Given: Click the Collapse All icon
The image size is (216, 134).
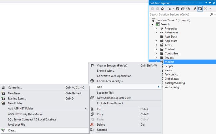Looking at the screenshot, I should [183, 9].
